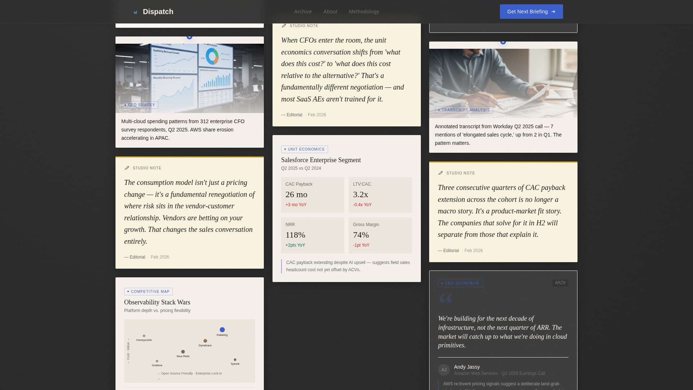The image size is (693, 390).
Task: Click the Workday annotated transcript description
Action: click(498, 135)
